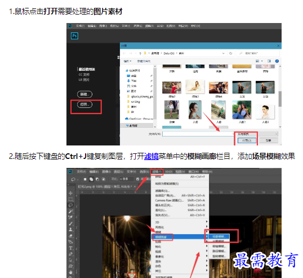Viewport: 303px width, 278px height.
Task: Expand the 杂色 submenu arrow
Action: tap(207, 266)
